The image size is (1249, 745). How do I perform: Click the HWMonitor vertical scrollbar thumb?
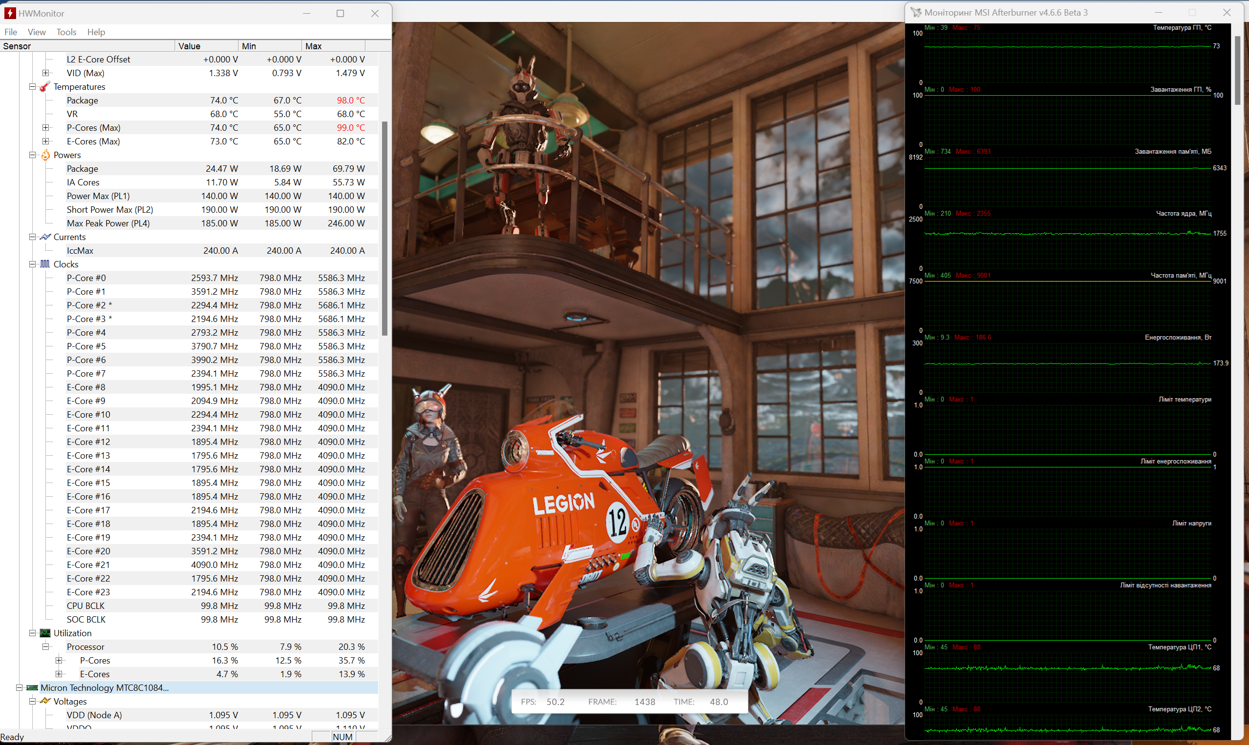tap(385, 228)
